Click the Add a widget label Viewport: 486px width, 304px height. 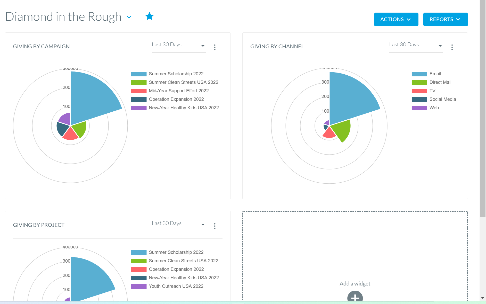pyautogui.click(x=355, y=284)
